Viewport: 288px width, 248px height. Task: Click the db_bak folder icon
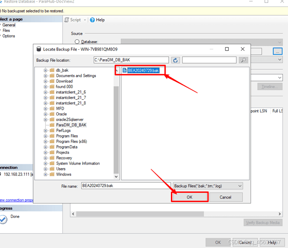point(52,70)
